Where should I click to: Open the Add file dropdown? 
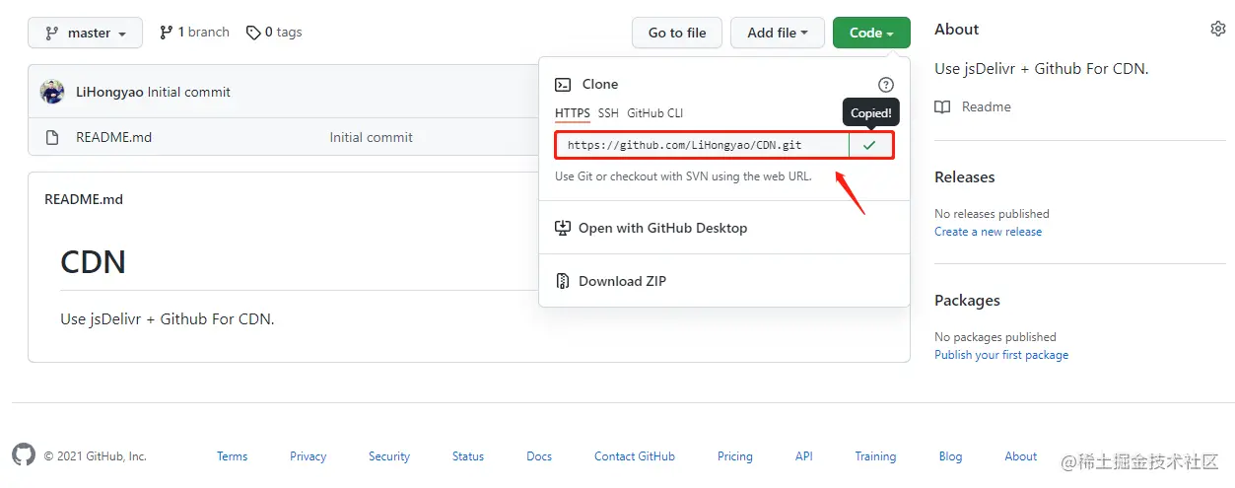click(777, 33)
